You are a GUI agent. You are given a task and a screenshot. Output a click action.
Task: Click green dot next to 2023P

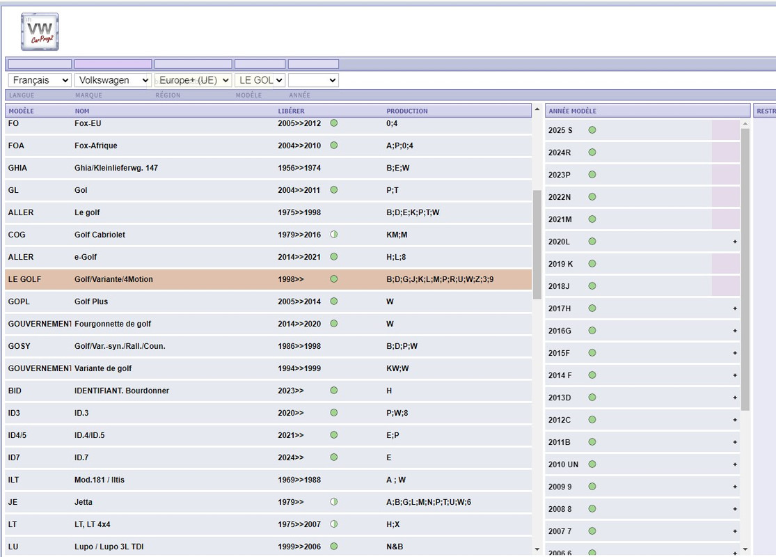point(592,175)
